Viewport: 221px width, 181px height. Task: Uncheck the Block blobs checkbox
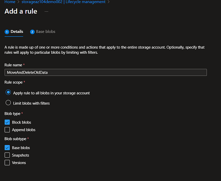click(7, 122)
